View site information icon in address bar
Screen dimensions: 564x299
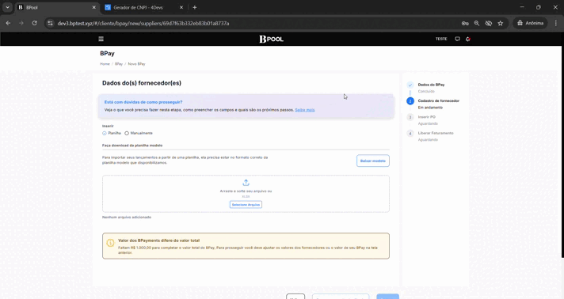pos(51,23)
